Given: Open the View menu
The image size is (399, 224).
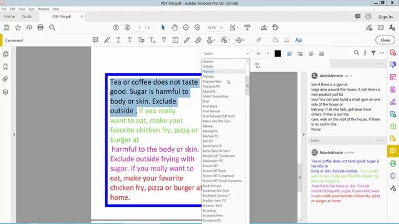Looking at the screenshot, I should click(22, 9).
